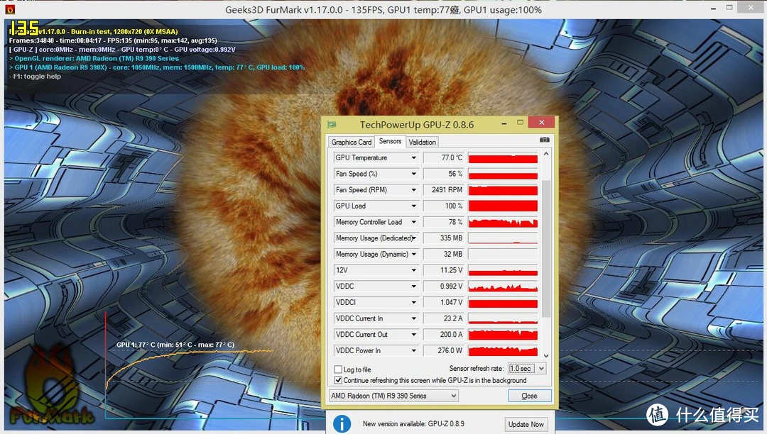Screen dimensions: 767x434
Task: Click the sensor list scrollbar thumb
Action: 546,248
